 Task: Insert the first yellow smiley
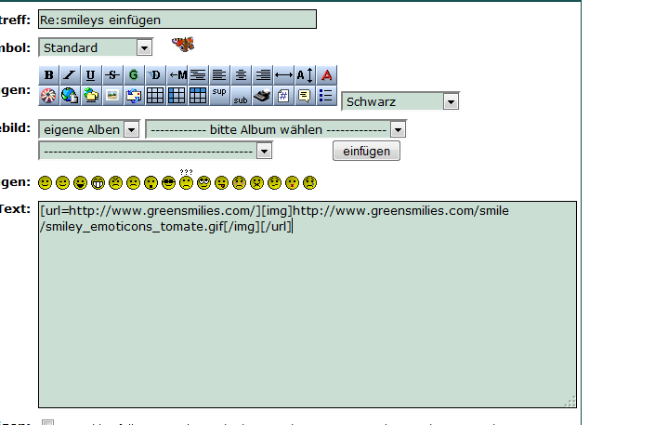[x=46, y=182]
